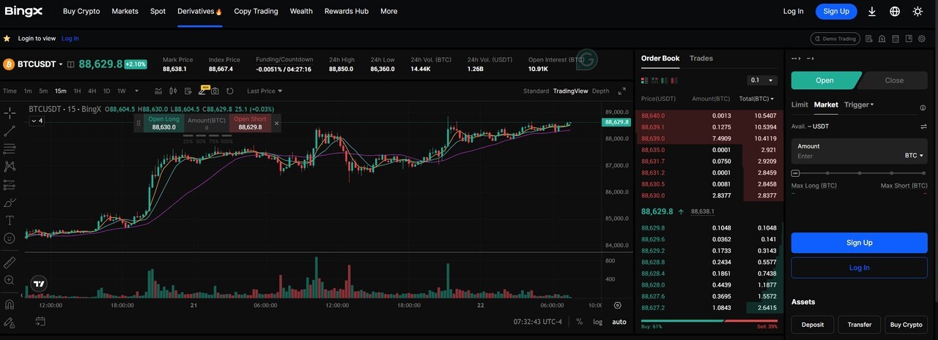The height and width of the screenshot is (340, 938).
Task: Change candlestick chart type icon
Action: coord(173,91)
